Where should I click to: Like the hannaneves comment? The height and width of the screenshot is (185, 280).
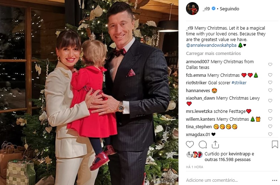pos(270,90)
